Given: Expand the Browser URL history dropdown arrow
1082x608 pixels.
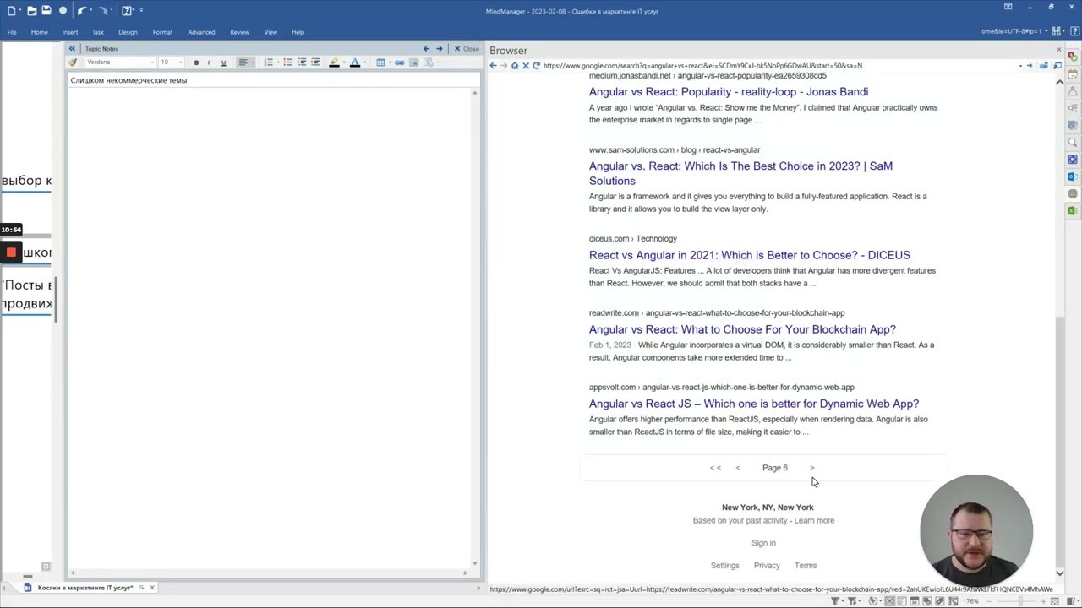Looking at the screenshot, I should tap(1020, 66).
